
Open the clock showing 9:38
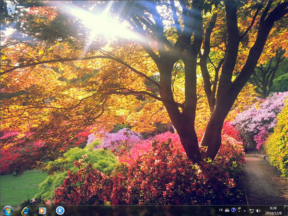[273, 211]
